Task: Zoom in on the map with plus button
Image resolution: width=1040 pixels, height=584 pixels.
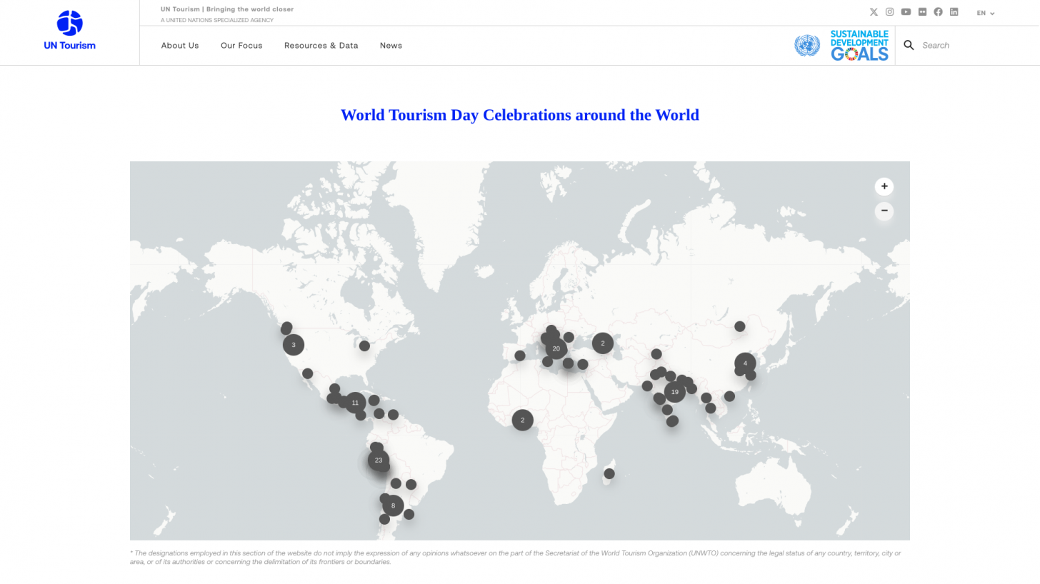Action: 884,186
